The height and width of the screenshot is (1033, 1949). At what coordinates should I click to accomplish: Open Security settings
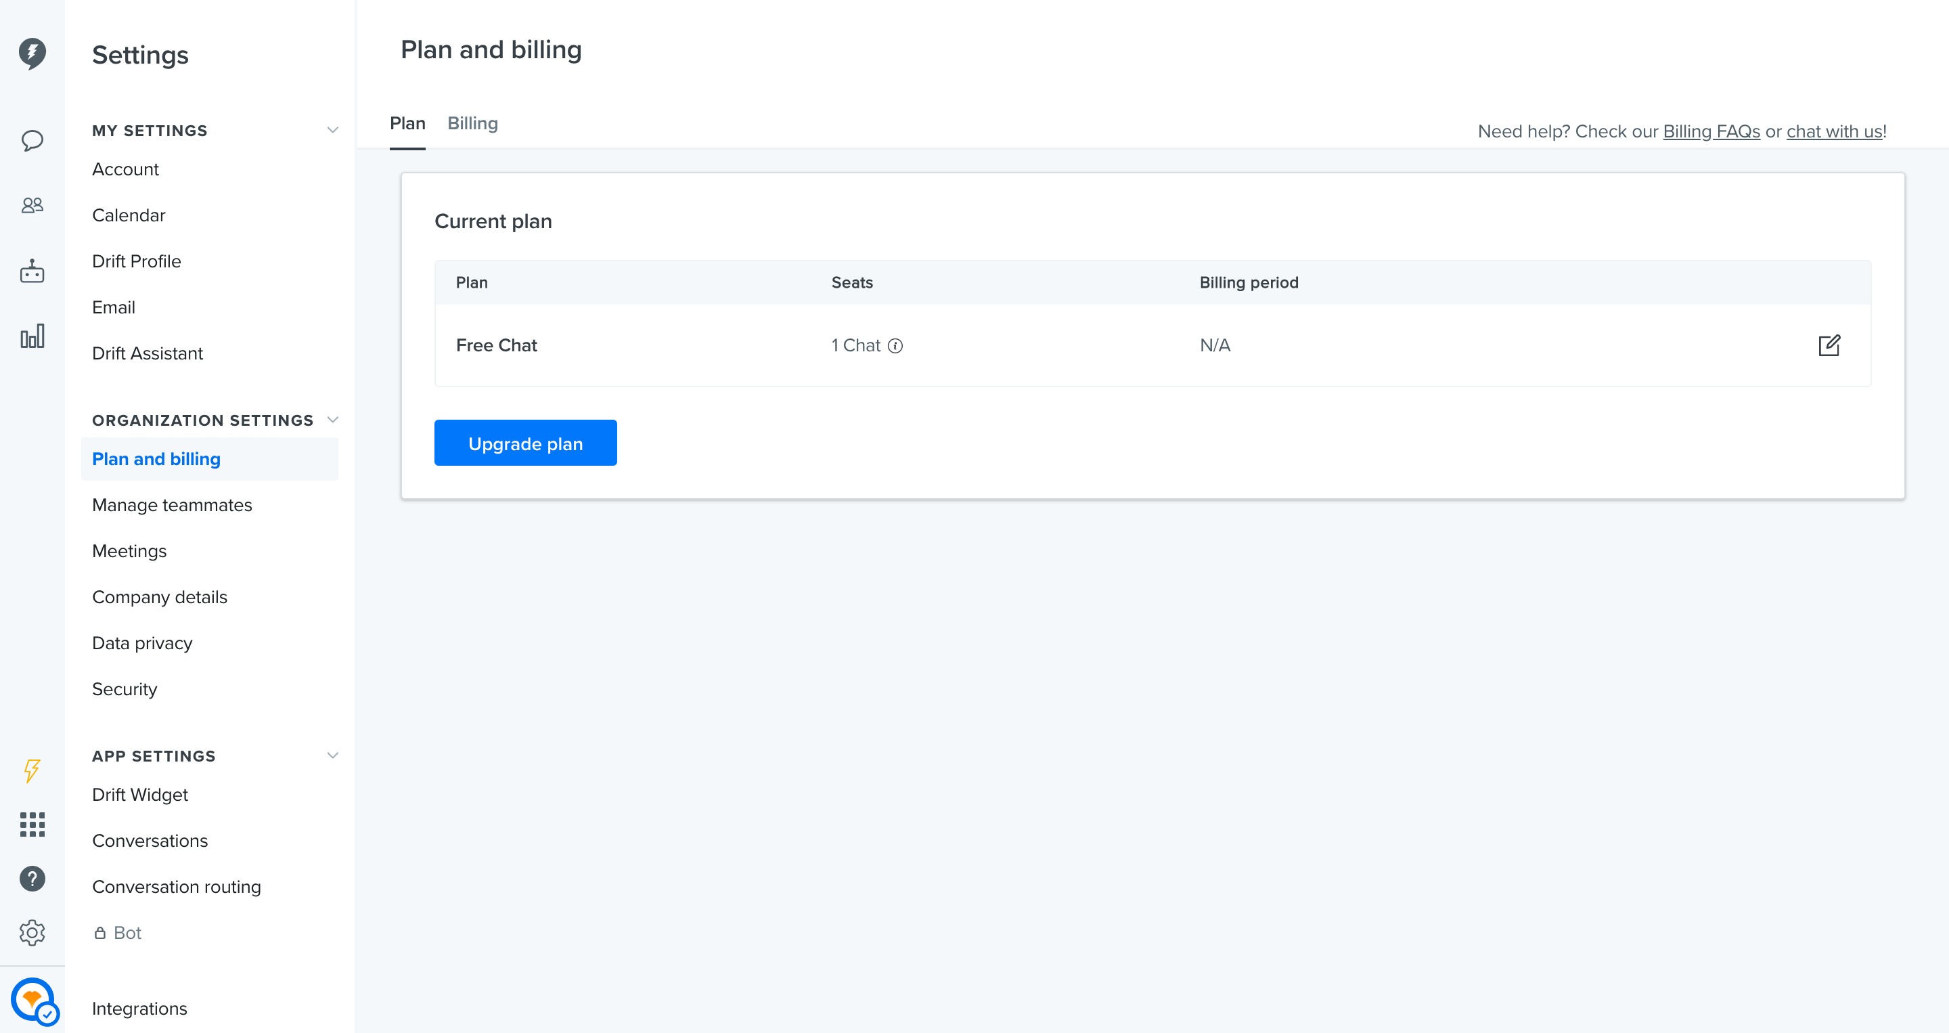[125, 690]
